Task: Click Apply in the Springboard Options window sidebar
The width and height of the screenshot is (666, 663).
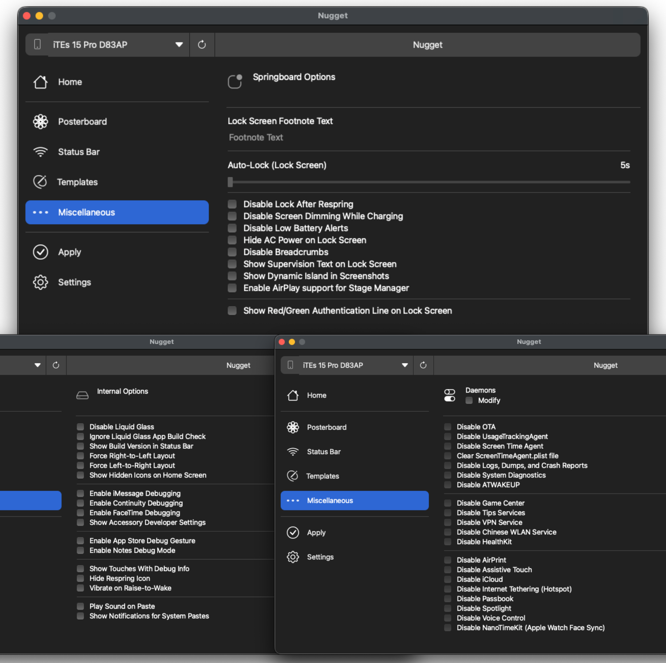Action: pyautogui.click(x=69, y=252)
